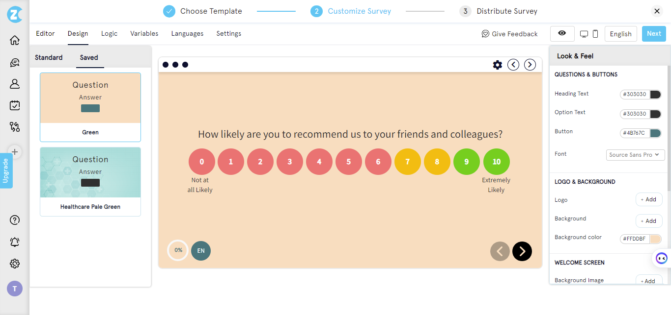This screenshot has width=671, height=315.
Task: Click the surveys icon in sidebar
Action: coord(15,105)
